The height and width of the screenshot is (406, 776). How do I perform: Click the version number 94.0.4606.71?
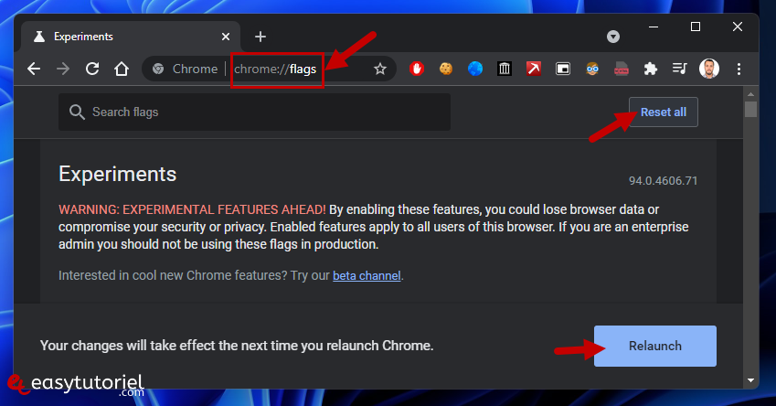(x=663, y=181)
